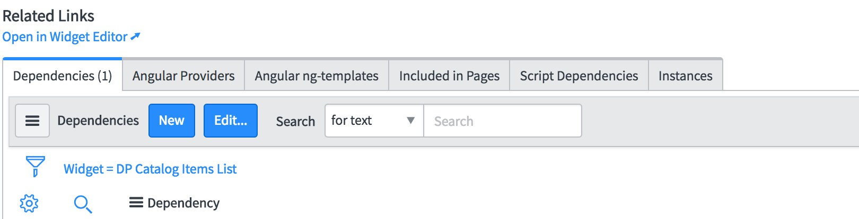Switch to Angular ng-templates tab
859x219 pixels.
coord(317,76)
